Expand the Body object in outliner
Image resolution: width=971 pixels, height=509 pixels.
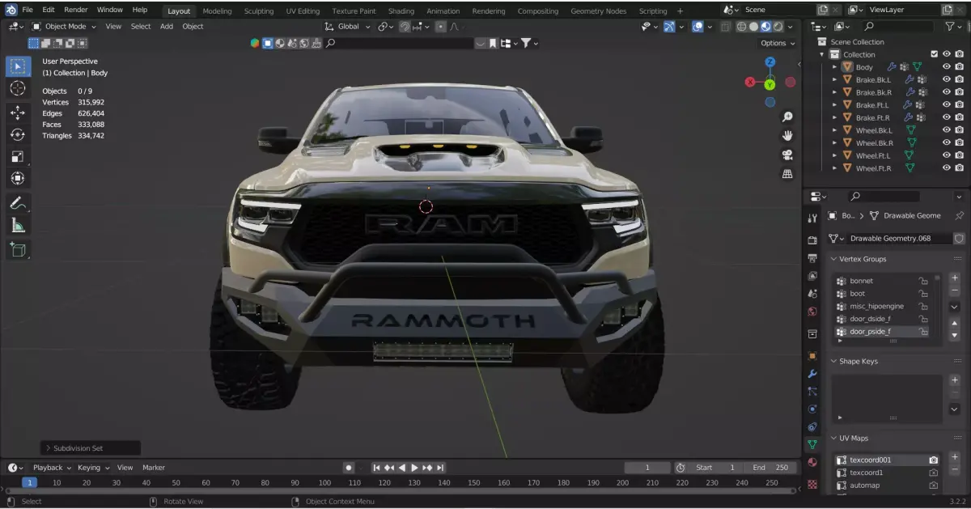click(x=835, y=67)
